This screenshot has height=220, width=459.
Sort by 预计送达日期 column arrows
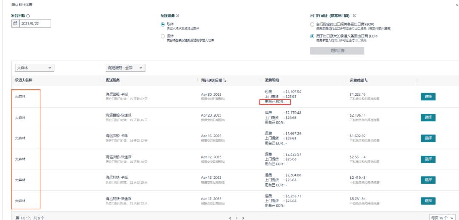click(224, 80)
